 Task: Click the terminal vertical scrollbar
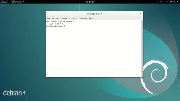(x=142, y=49)
